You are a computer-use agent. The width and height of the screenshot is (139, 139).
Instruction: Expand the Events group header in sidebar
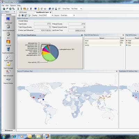click(x=8, y=15)
